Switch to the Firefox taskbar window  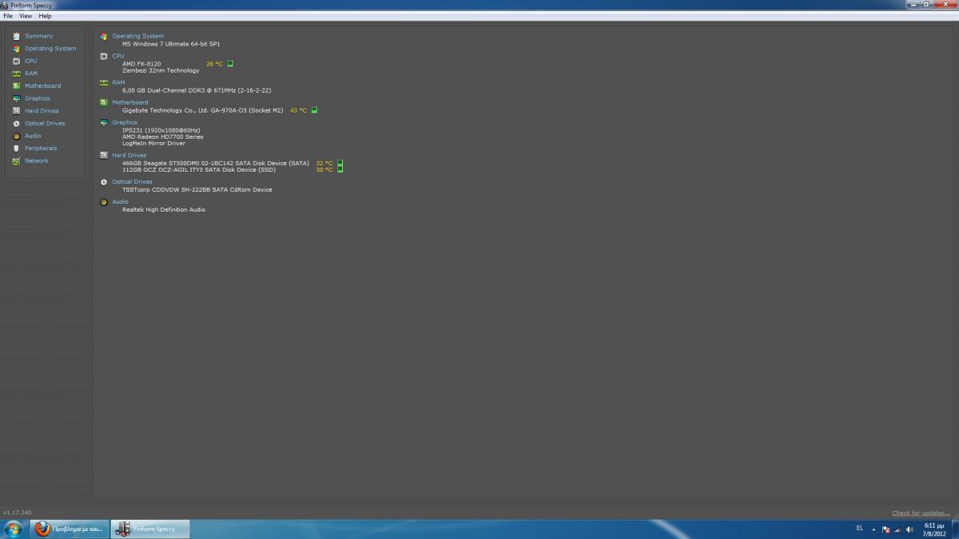coord(70,529)
